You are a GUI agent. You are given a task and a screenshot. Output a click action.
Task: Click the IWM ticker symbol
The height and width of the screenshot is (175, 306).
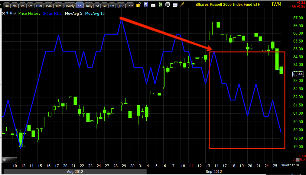(x=276, y=4)
